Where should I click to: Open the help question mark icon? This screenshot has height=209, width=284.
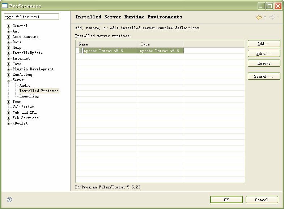pyautogui.click(x=9, y=200)
